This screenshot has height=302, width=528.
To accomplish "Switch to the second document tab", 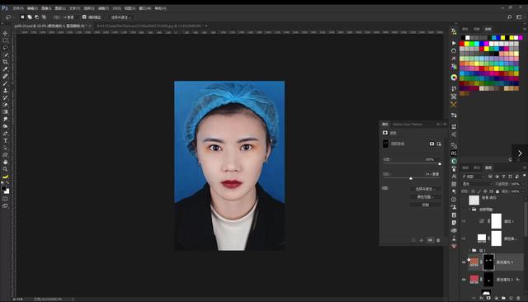I will 149,26.
